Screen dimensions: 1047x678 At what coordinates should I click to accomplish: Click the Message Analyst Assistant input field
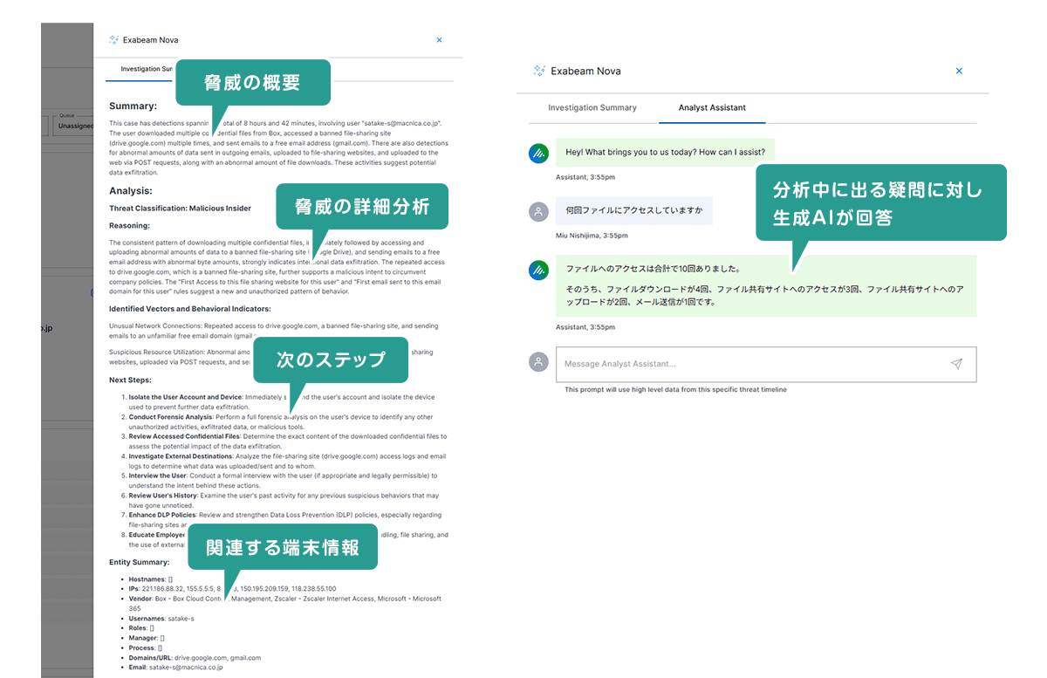coord(750,364)
